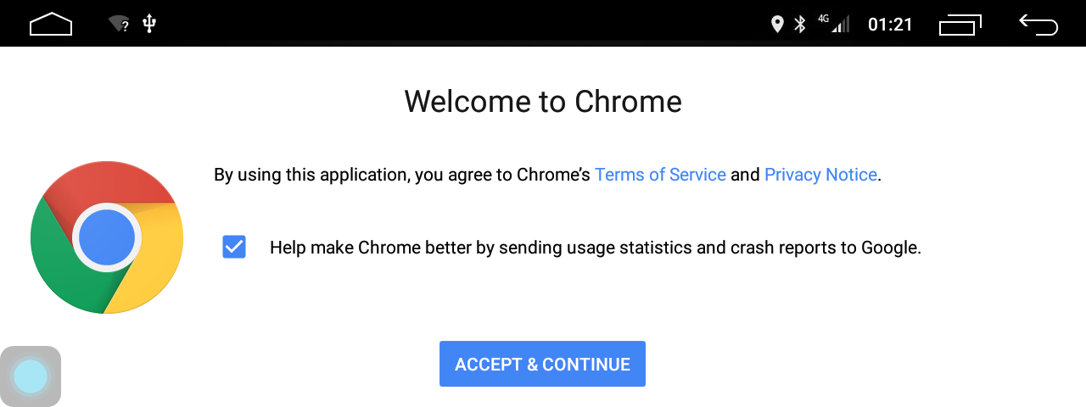This screenshot has height=407, width=1086.
Task: Tap the USB connection icon
Action: (149, 24)
